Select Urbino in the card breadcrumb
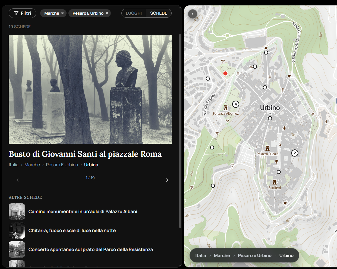Viewport: 337px width, 269px height. 91,165
